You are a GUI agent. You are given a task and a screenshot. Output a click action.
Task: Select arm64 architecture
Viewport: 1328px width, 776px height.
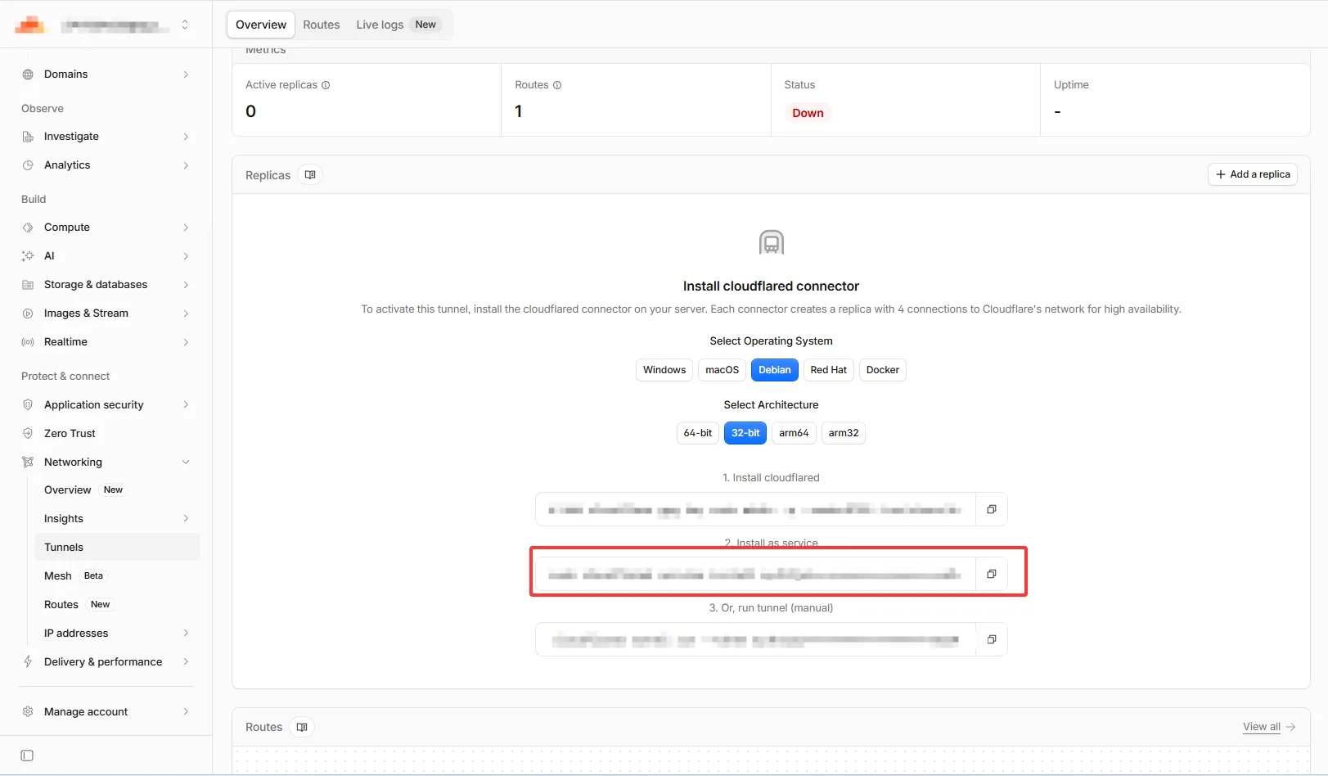794,433
